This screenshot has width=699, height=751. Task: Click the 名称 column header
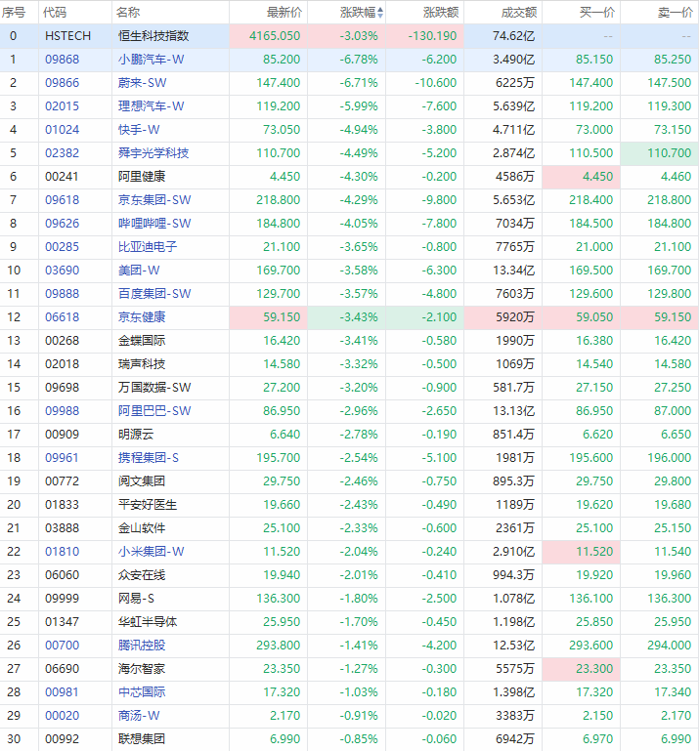click(128, 13)
